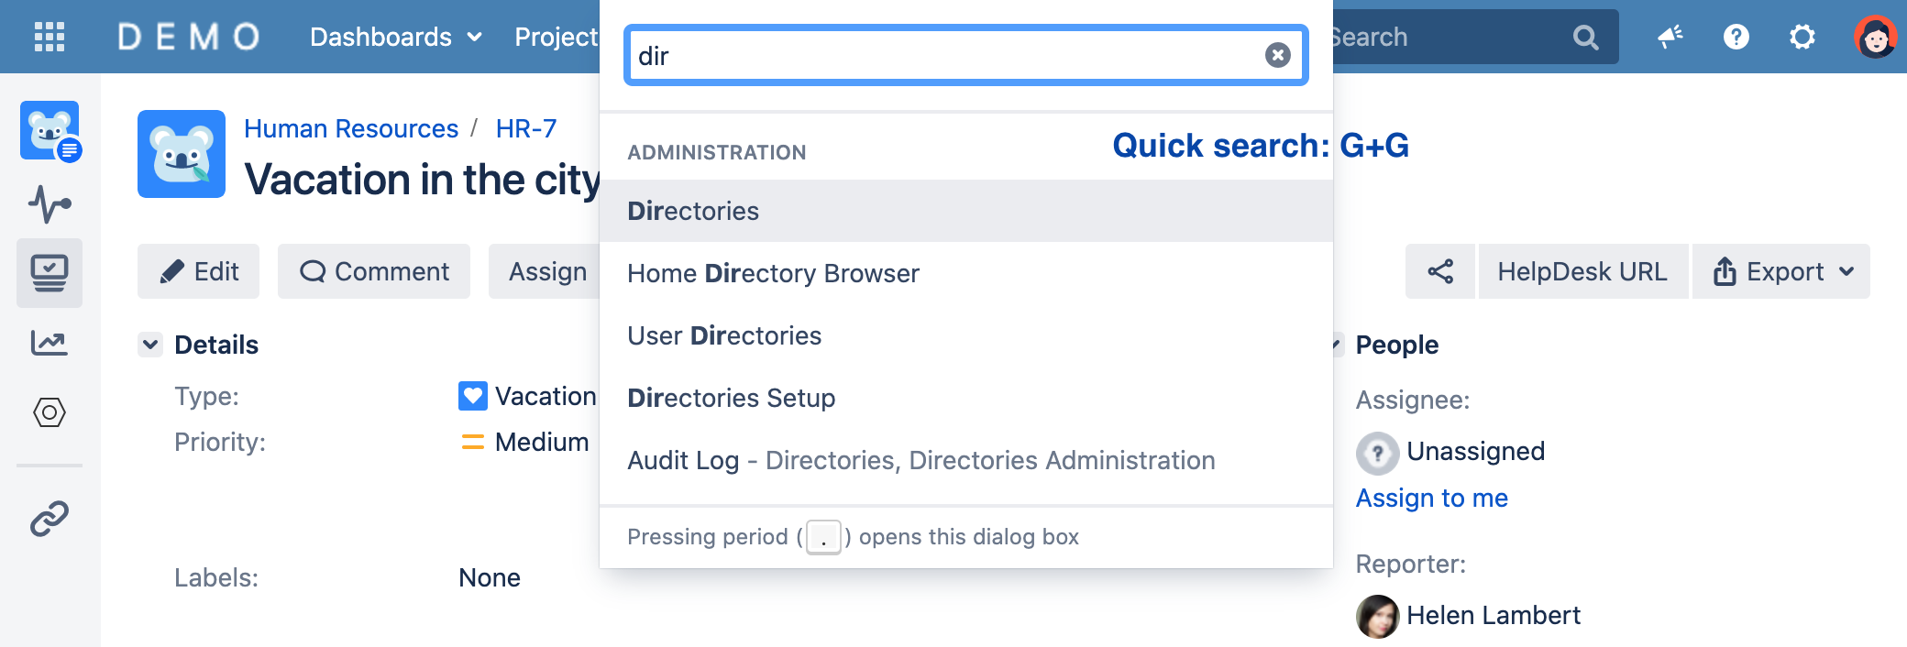The height and width of the screenshot is (647, 1907).
Task: Click the activity pulse sidebar icon
Action: pos(50,204)
